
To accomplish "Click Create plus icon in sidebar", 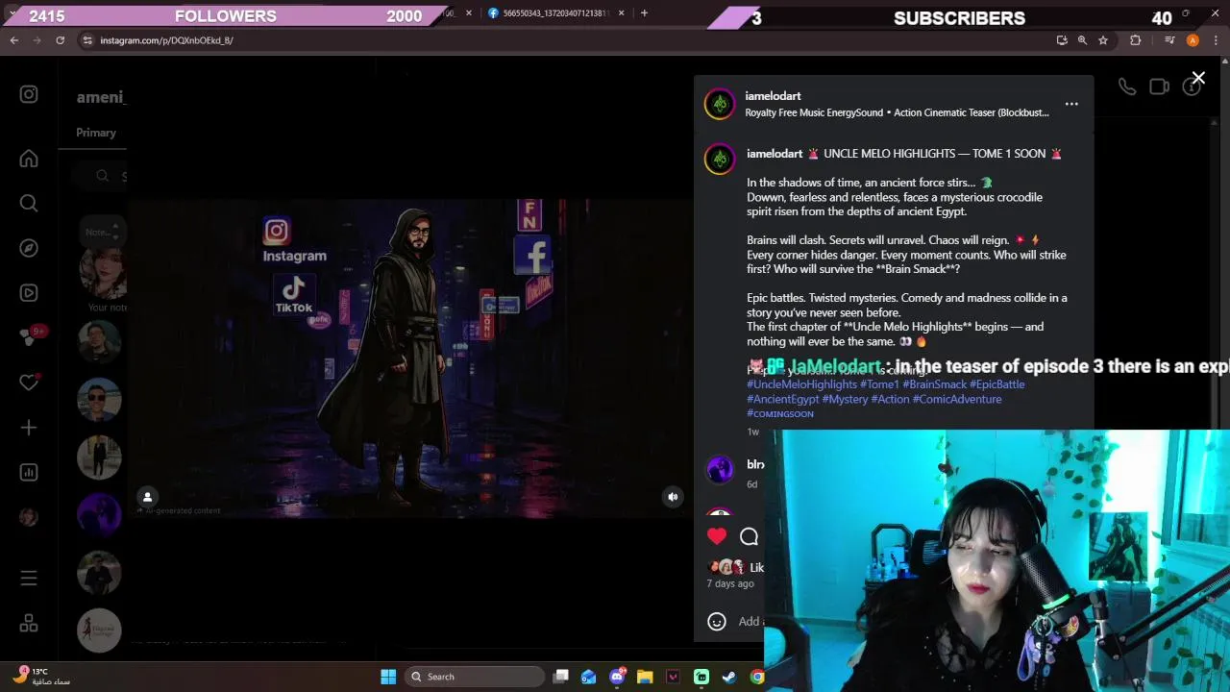I will pos(29,428).
